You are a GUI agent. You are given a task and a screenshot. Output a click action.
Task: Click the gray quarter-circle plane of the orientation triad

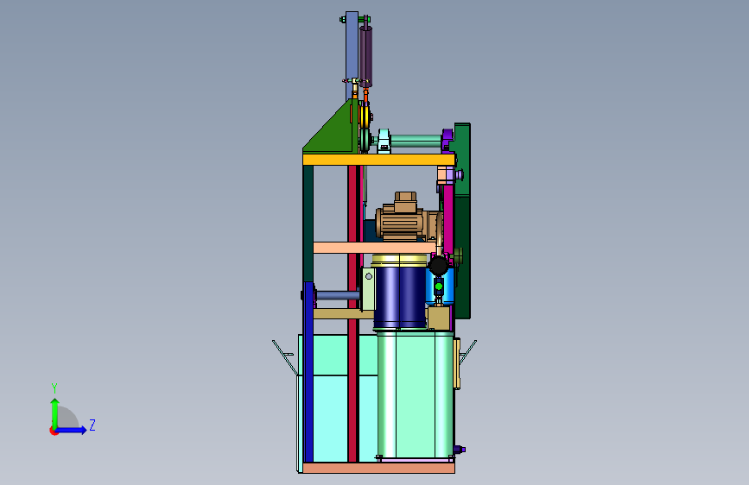[67, 418]
